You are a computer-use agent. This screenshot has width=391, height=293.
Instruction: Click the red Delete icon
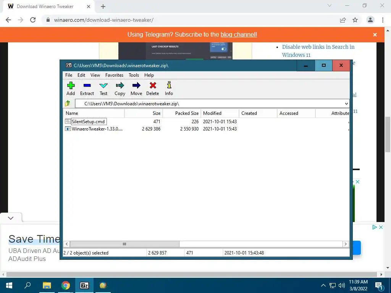tap(153, 89)
